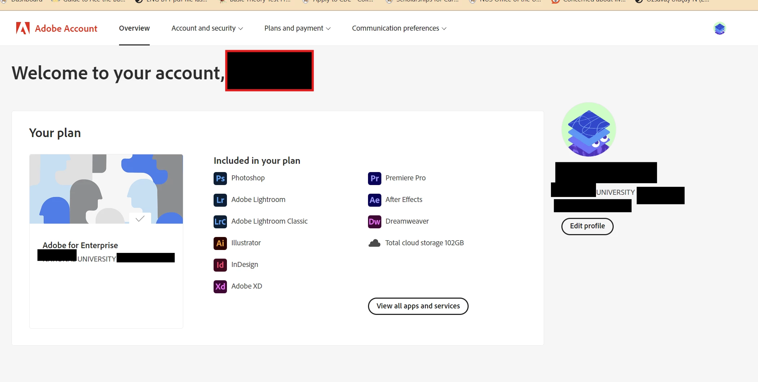Click the Included in your plan heading
Image resolution: width=758 pixels, height=382 pixels.
click(257, 161)
